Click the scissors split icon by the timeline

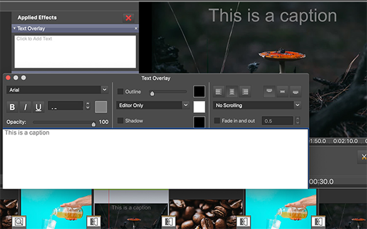364,157
